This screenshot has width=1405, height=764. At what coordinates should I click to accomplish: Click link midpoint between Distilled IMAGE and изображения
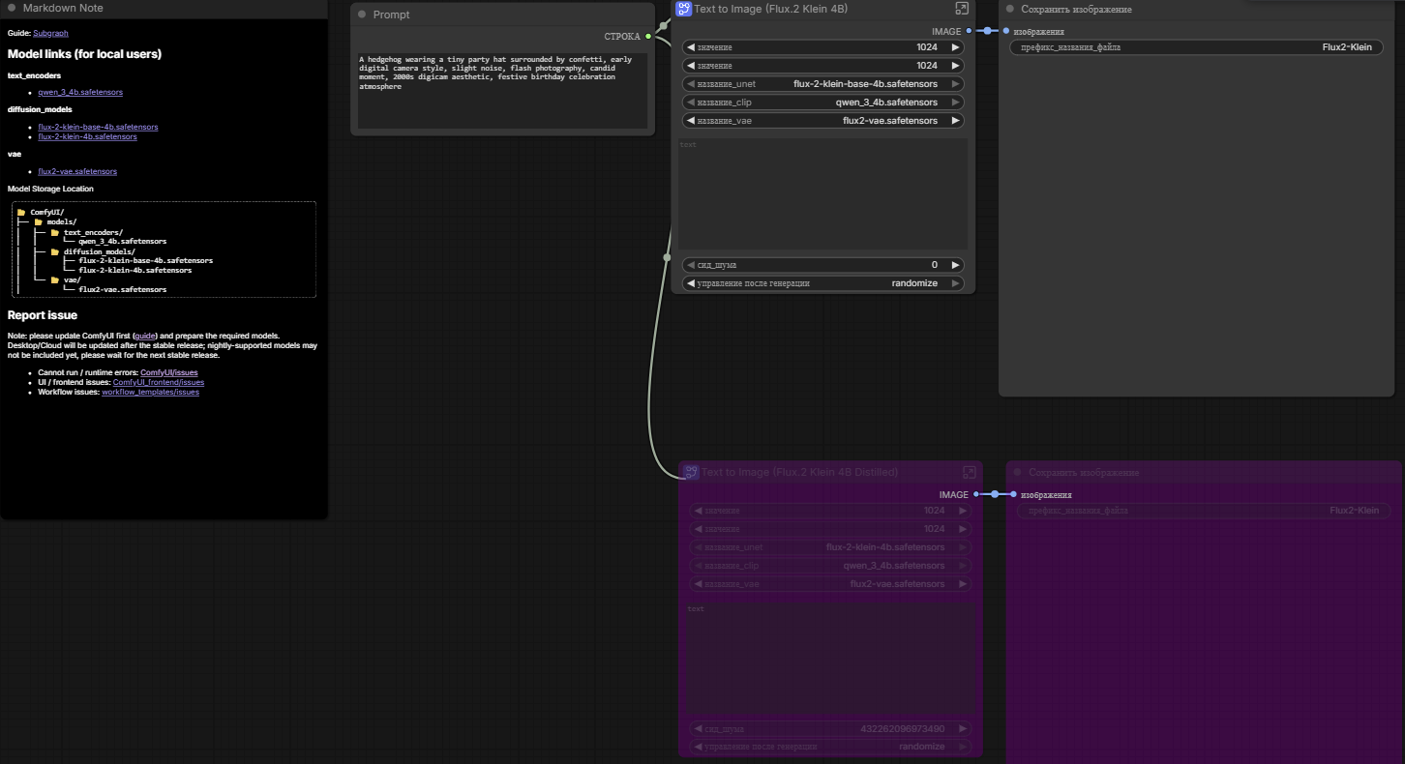995,494
